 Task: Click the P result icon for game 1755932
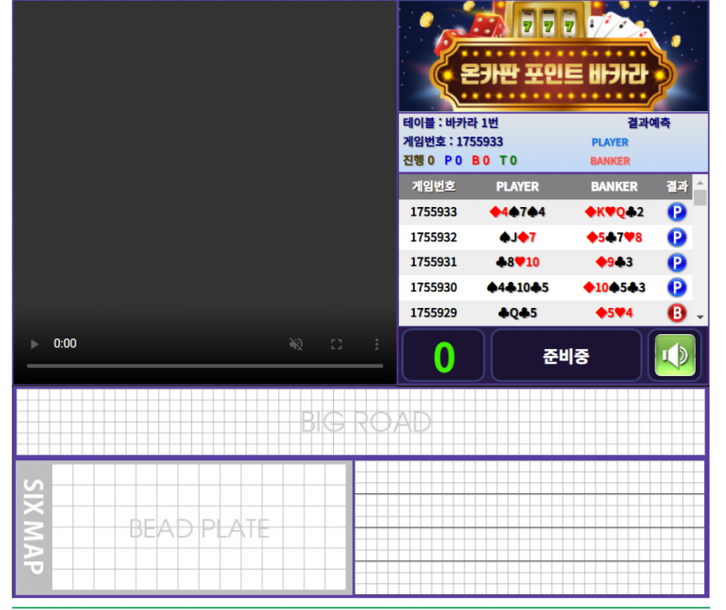tap(676, 238)
